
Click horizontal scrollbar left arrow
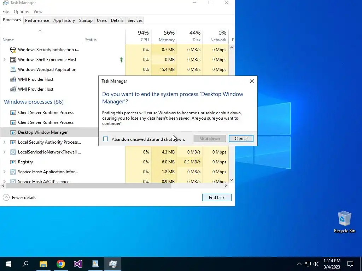(x=3, y=186)
